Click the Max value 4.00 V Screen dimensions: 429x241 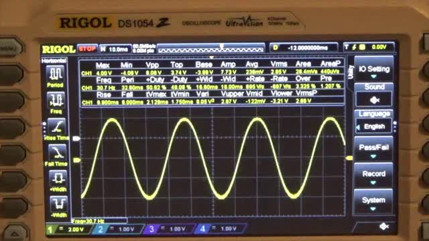point(105,73)
